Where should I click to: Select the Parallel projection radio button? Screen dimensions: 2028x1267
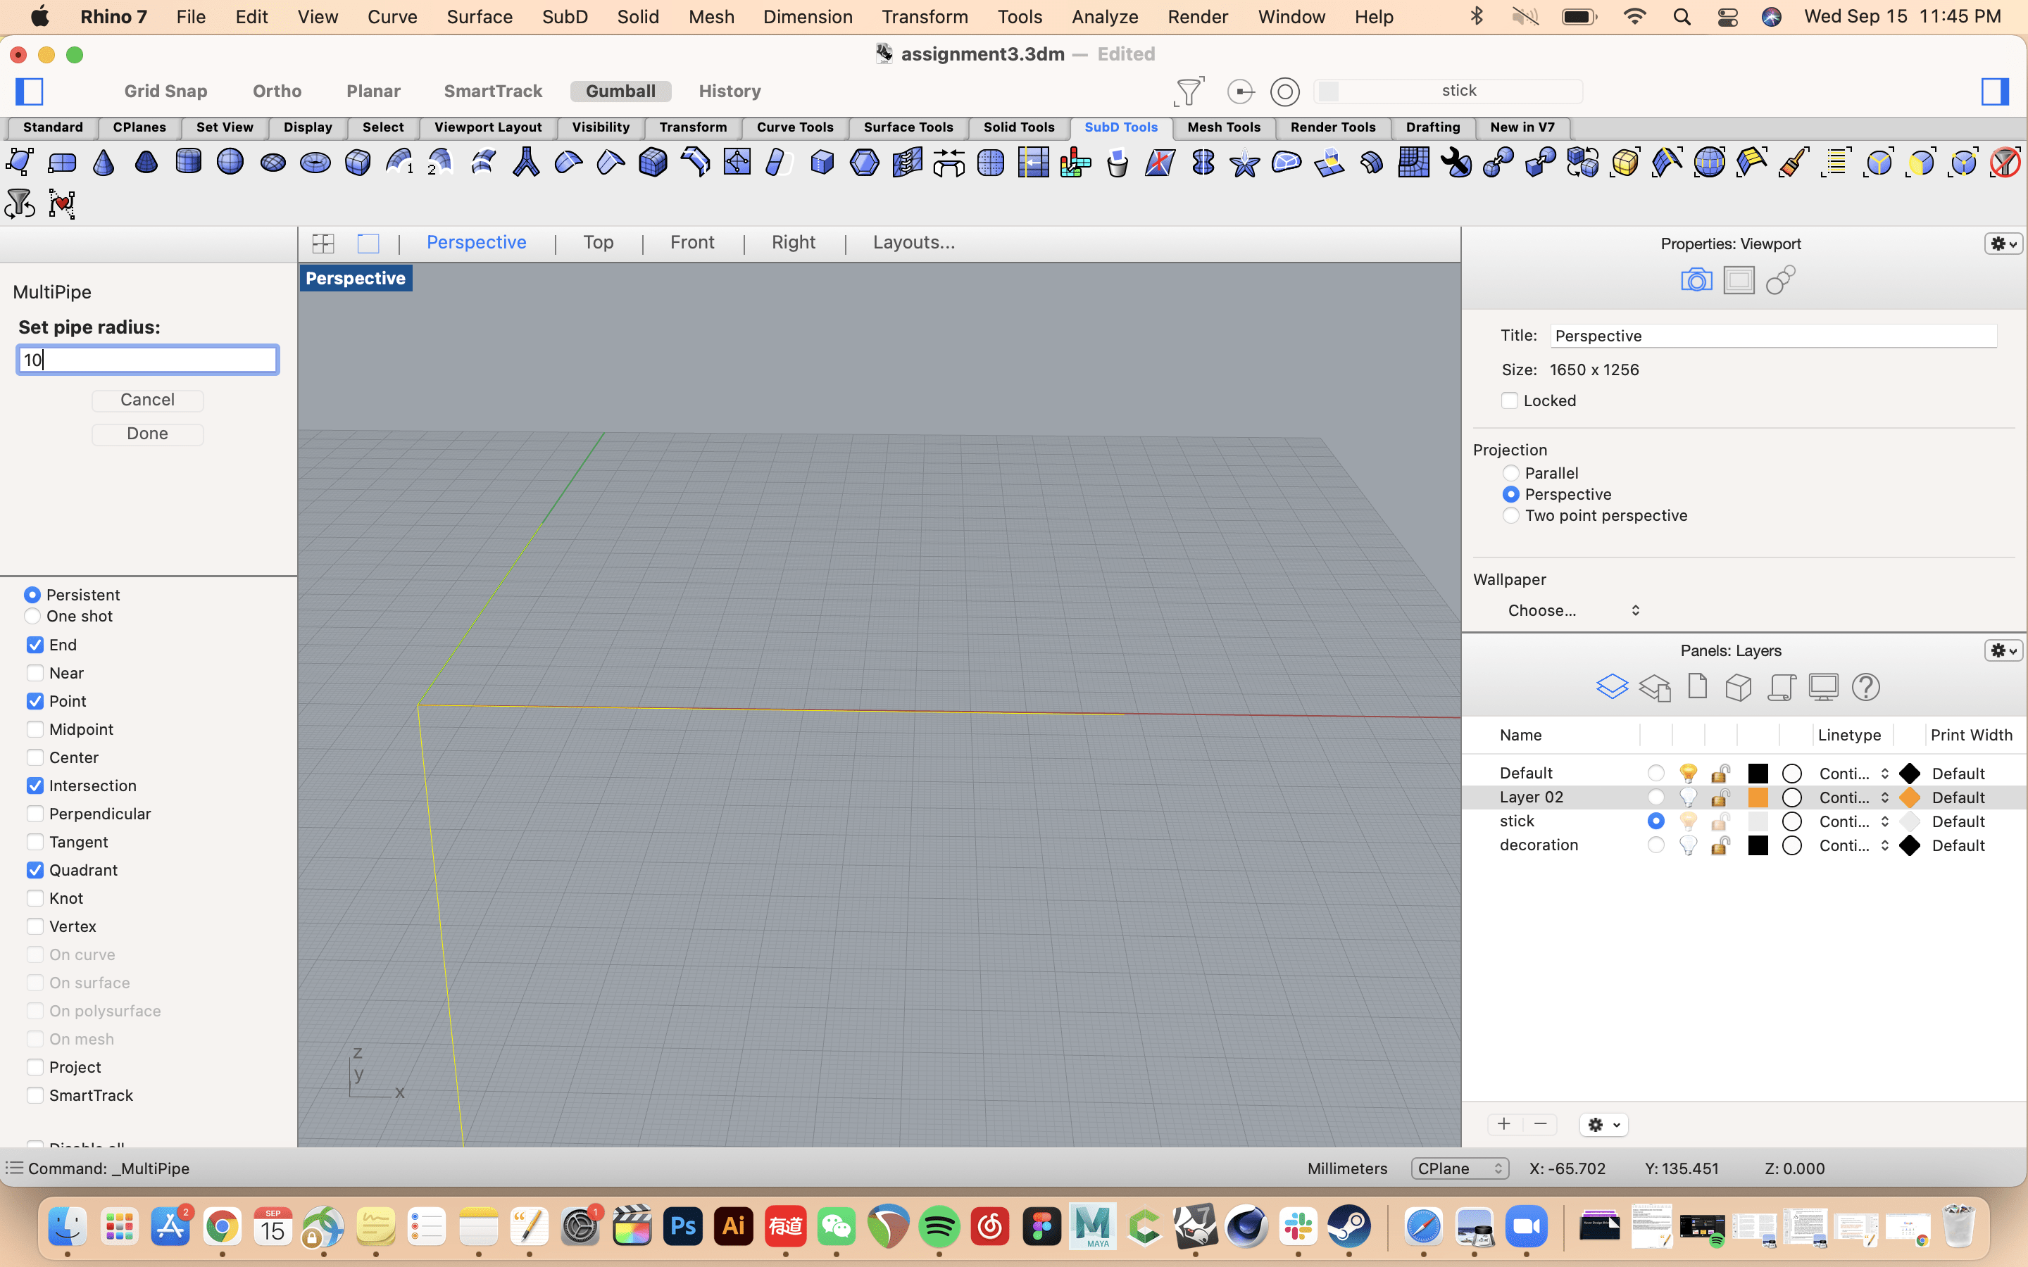(x=1512, y=472)
